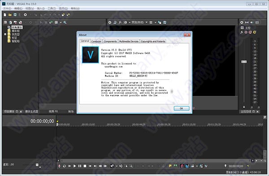This screenshot has height=176, width=269.
Task: Expand the tree node beside the third folder
Action: tap(5, 35)
